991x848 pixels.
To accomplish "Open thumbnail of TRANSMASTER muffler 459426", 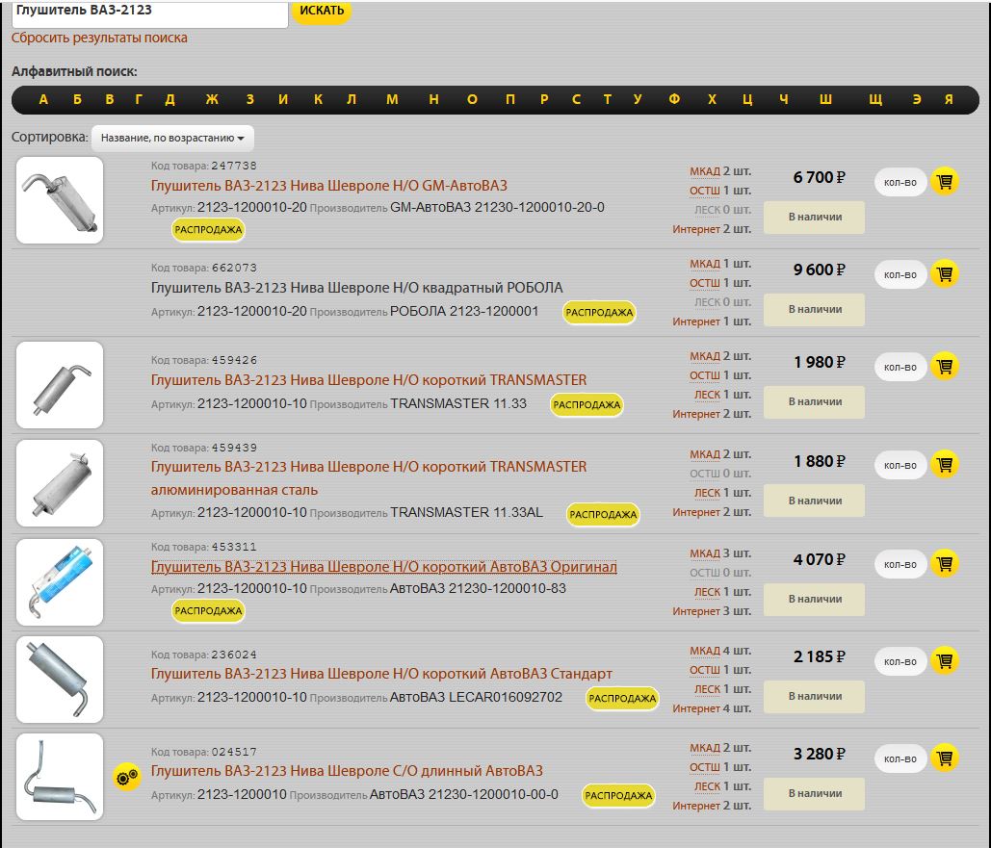I will [x=60, y=385].
